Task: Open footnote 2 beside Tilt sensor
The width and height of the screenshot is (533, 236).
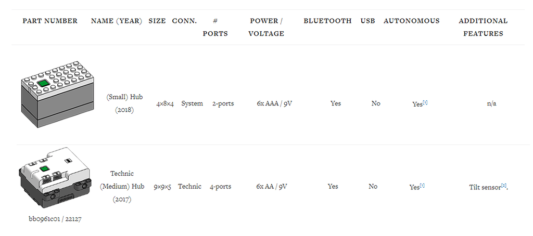Action: (503, 185)
